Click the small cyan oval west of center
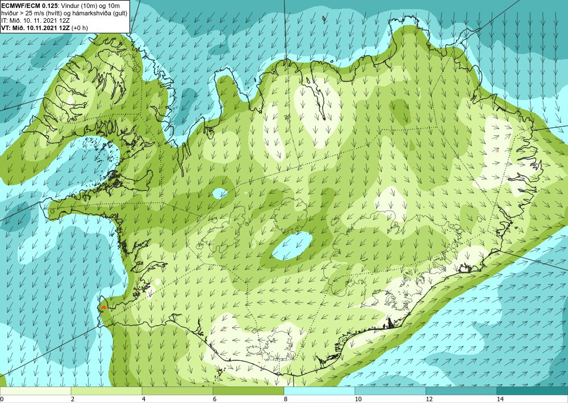Viewport: 568px width, 403px height. (x=220, y=193)
